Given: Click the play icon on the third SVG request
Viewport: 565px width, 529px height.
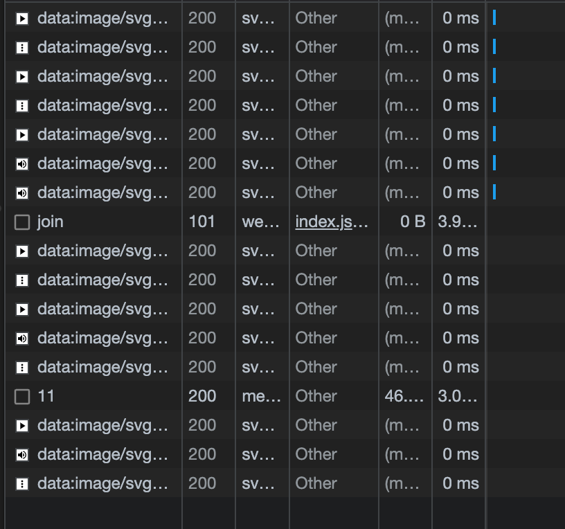Looking at the screenshot, I should pos(21,76).
